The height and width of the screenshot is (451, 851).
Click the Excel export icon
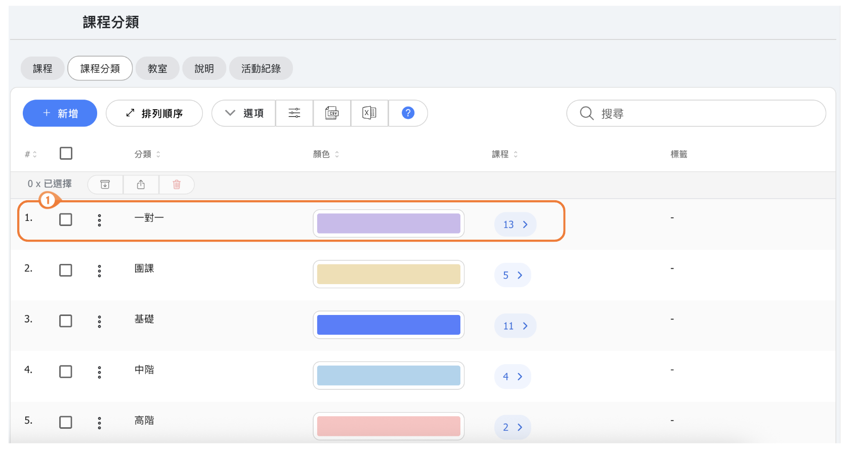click(x=369, y=113)
